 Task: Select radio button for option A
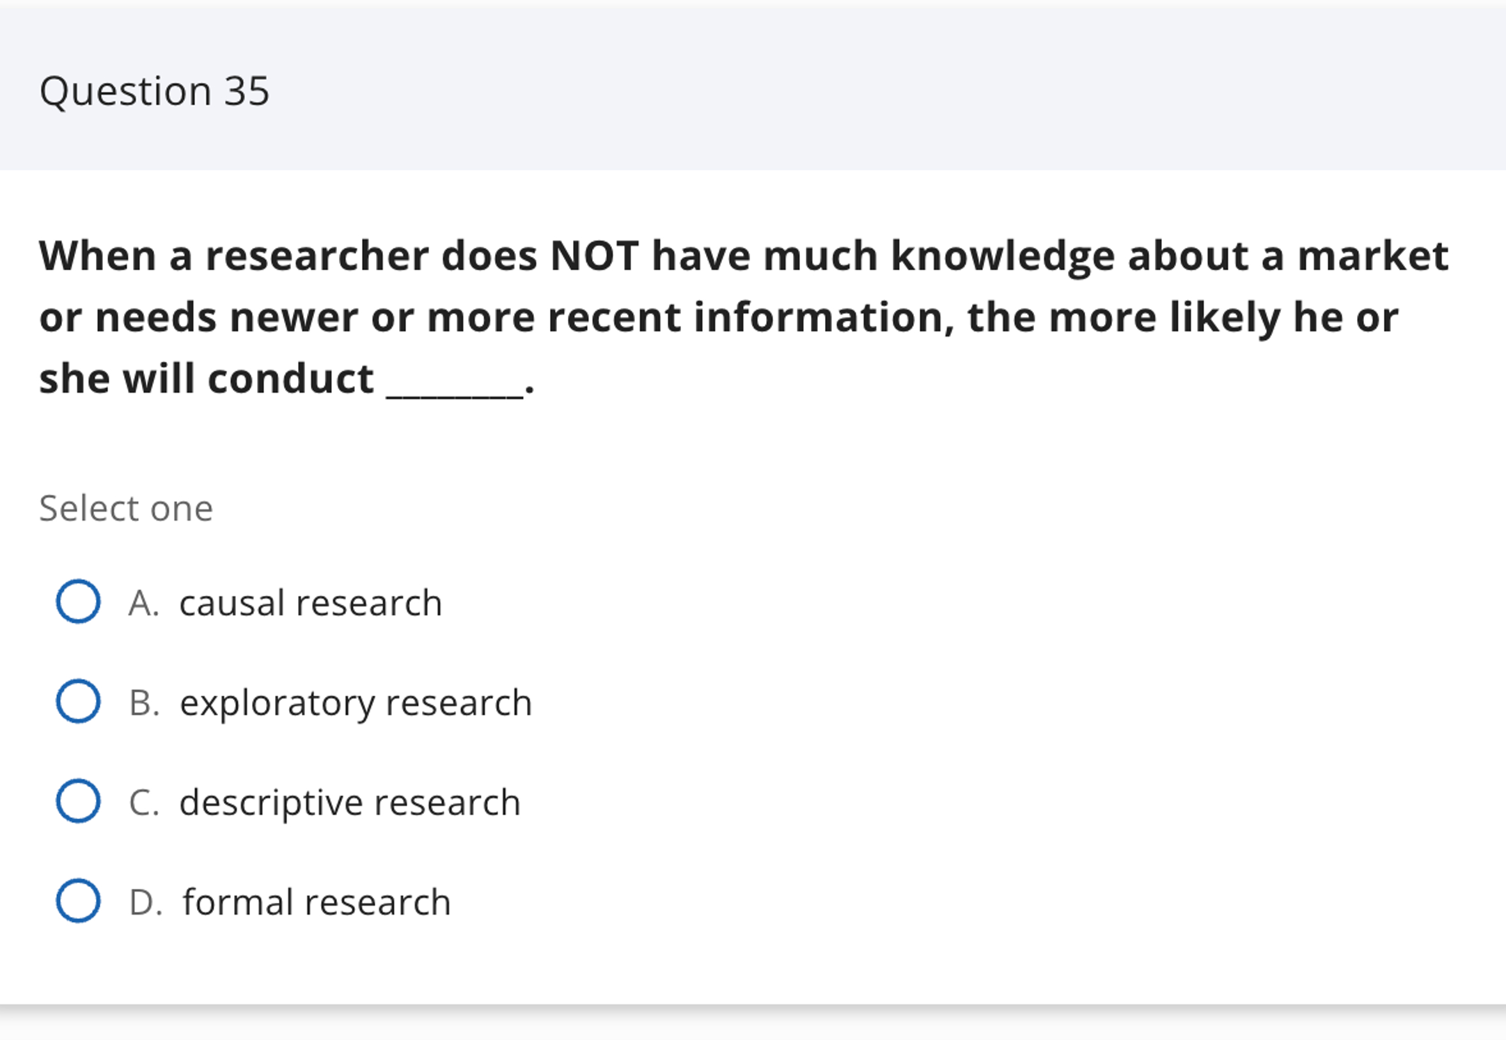point(77,601)
